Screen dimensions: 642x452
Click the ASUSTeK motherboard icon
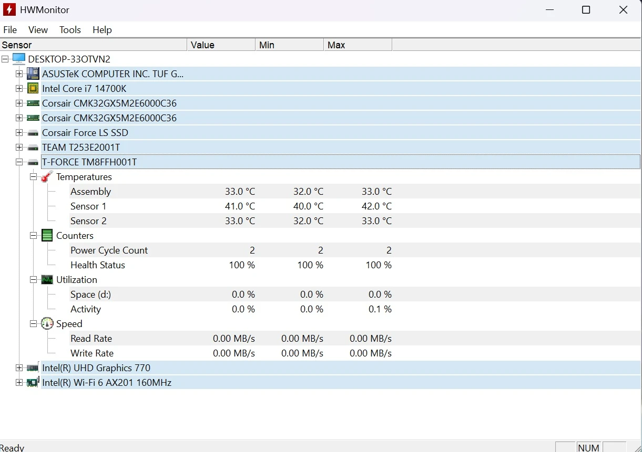tap(33, 74)
